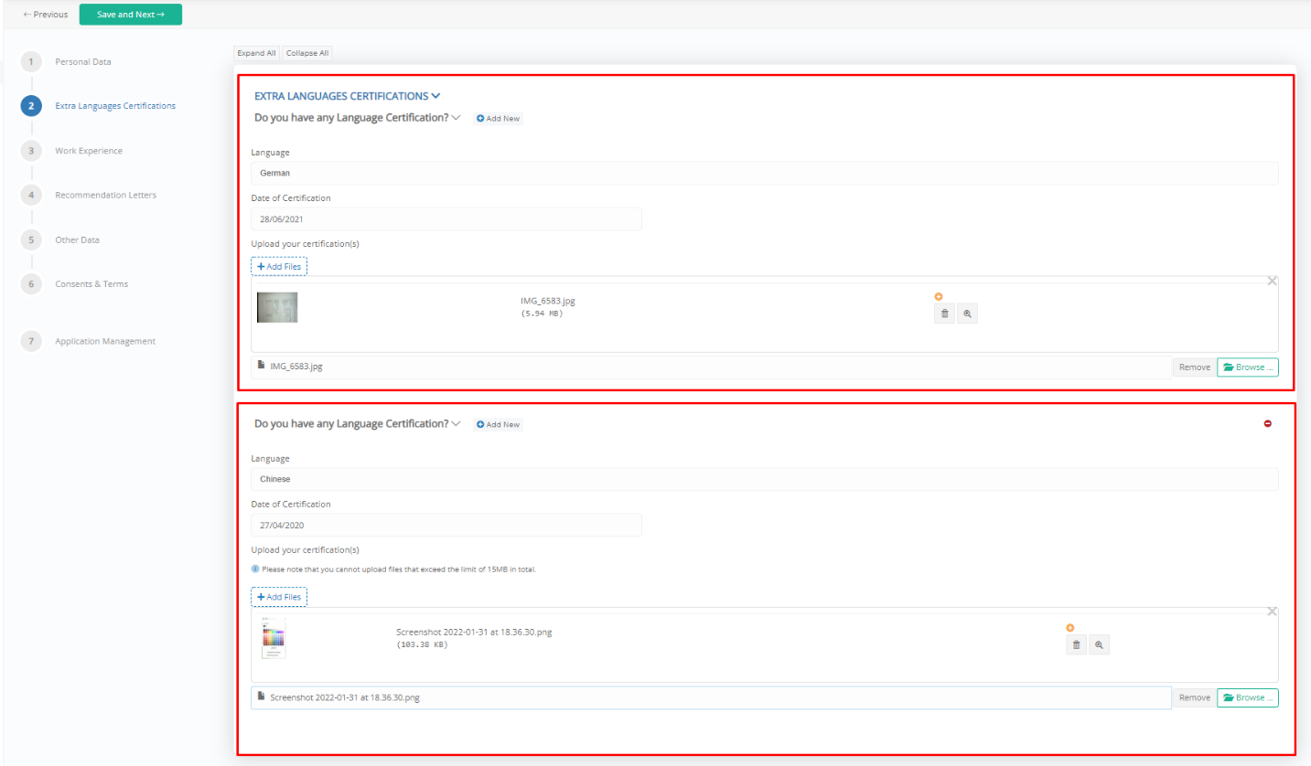
Task: Browse for files in the Chinese certification
Action: pos(1248,697)
